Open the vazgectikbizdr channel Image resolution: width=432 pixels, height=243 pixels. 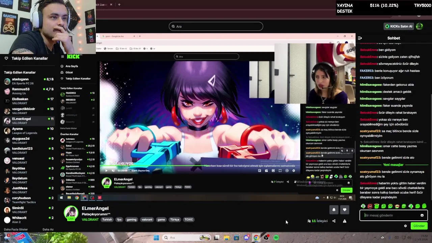(29, 111)
